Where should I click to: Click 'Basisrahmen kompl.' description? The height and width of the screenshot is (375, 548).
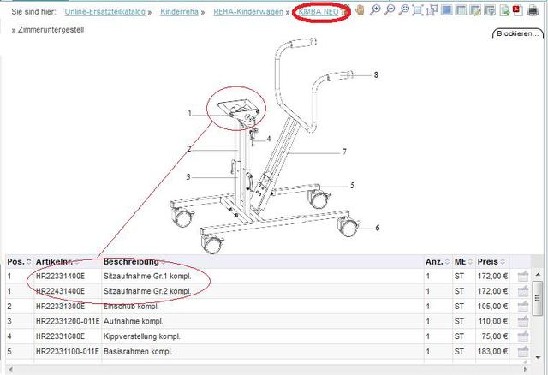coord(138,351)
